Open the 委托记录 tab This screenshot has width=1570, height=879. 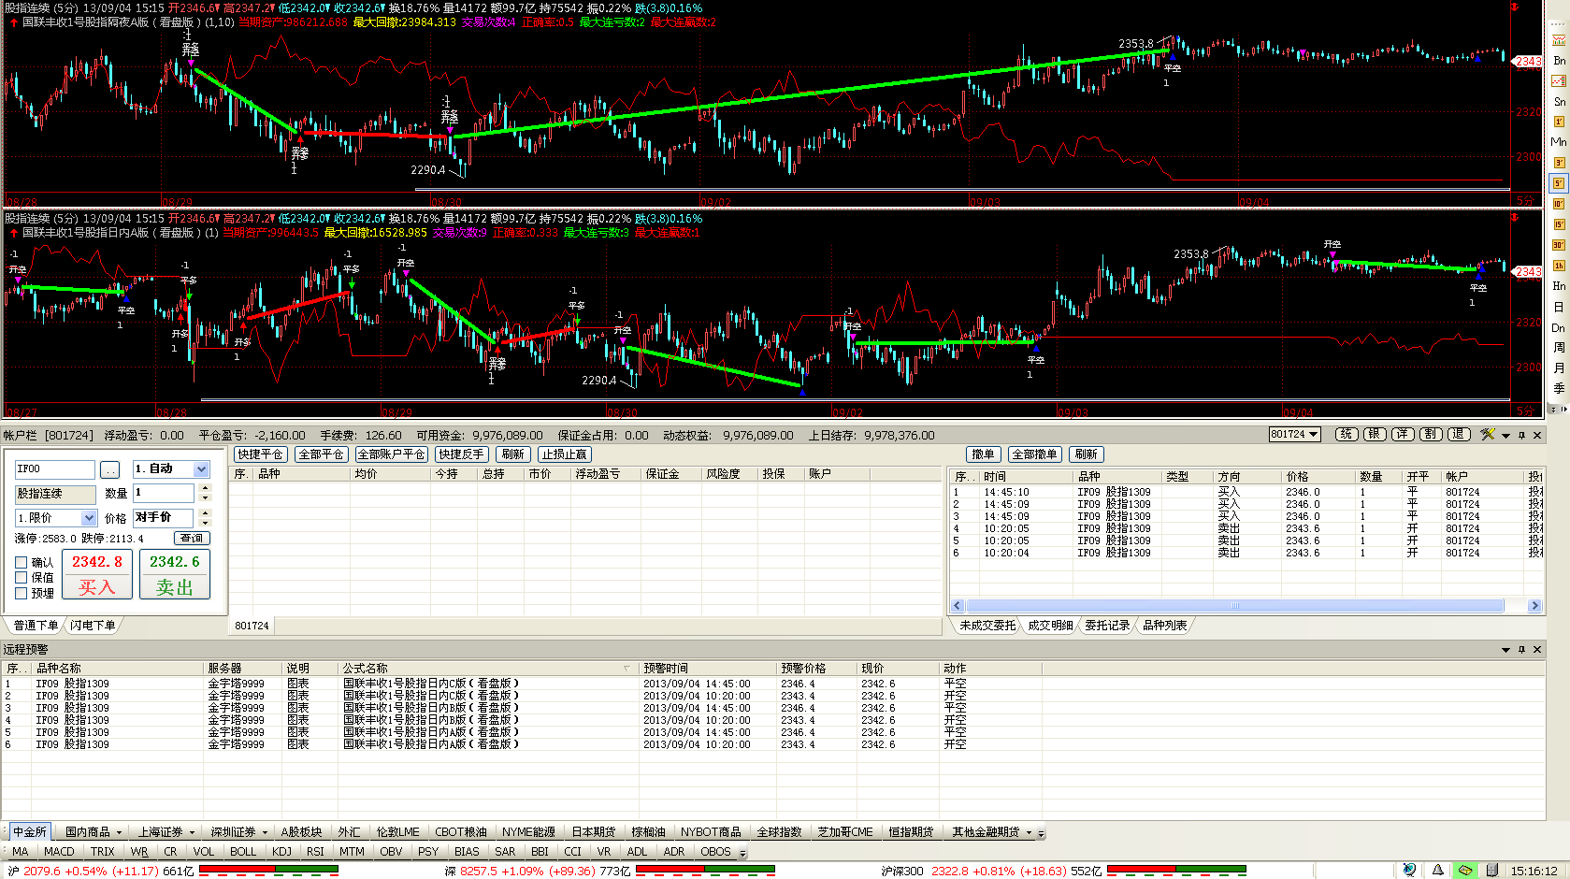1107,626
